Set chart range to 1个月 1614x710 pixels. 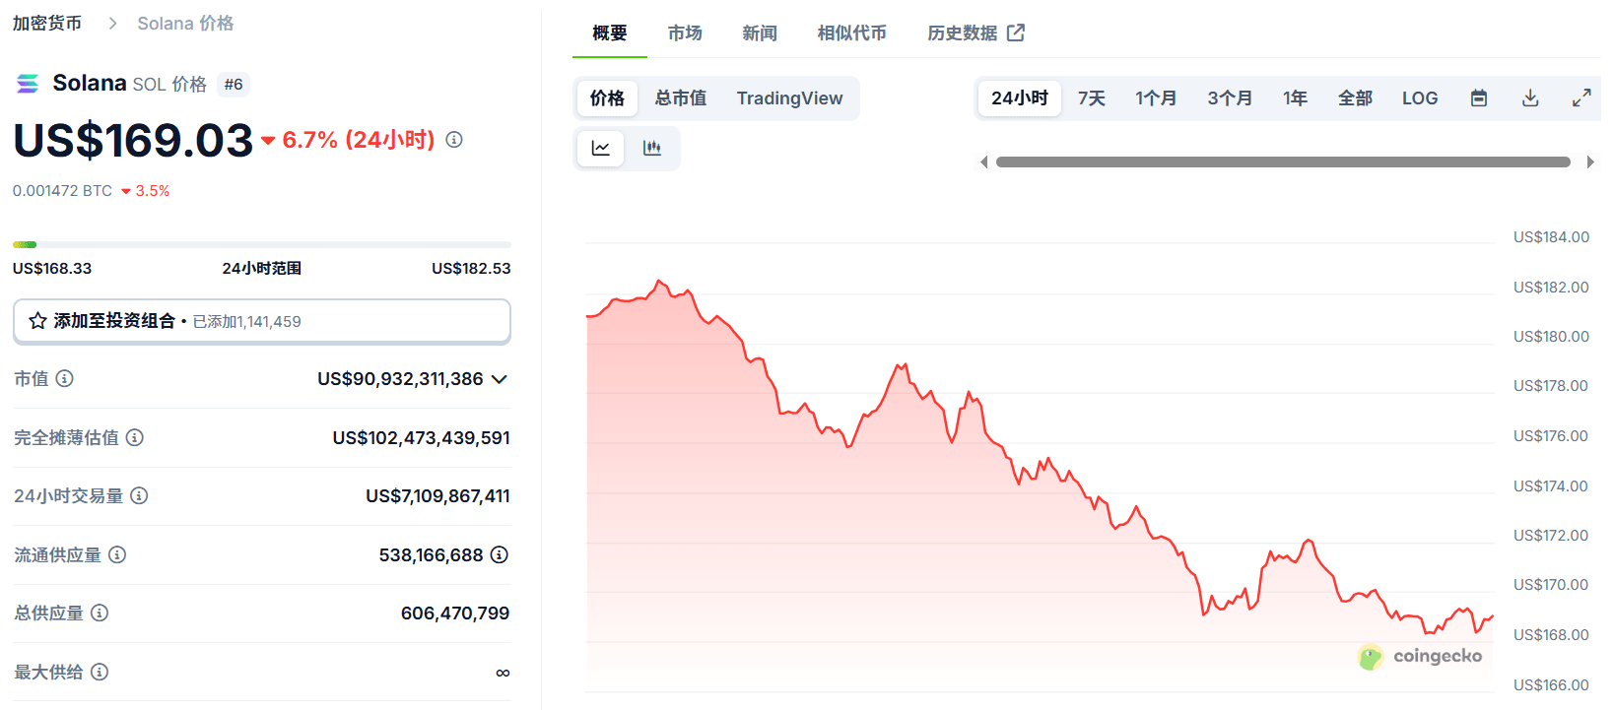[x=1156, y=98]
